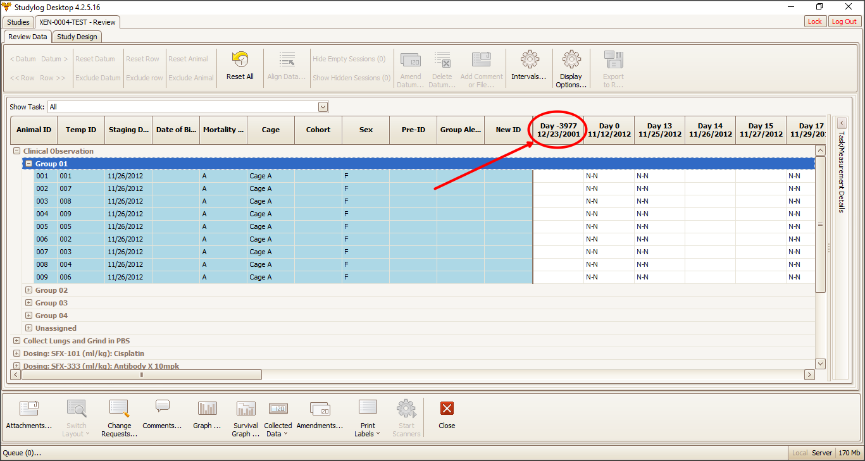Viewport: 865px width, 461px height.
Task: Collapse the Group 01 node
Action: 28,164
